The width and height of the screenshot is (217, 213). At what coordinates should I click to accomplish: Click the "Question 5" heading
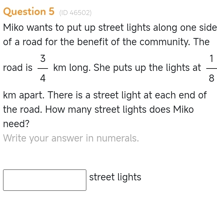[29, 12]
